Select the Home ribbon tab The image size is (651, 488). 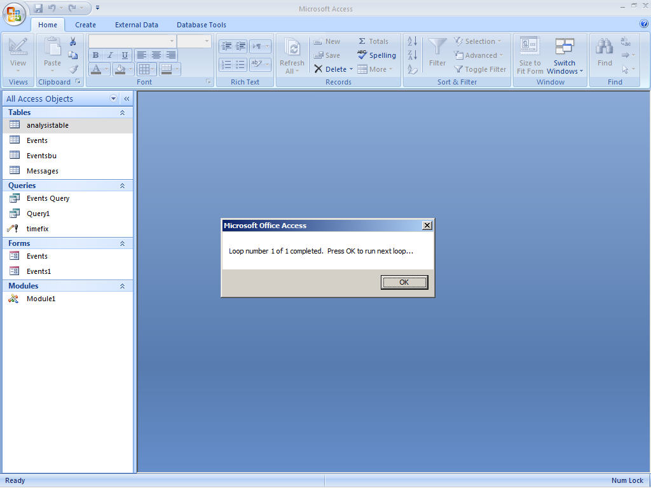click(48, 25)
